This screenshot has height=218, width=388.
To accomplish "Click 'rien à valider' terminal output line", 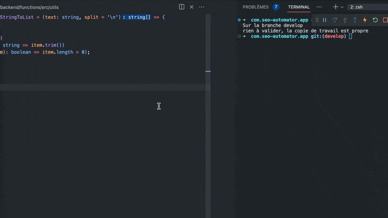I will (263, 31).
